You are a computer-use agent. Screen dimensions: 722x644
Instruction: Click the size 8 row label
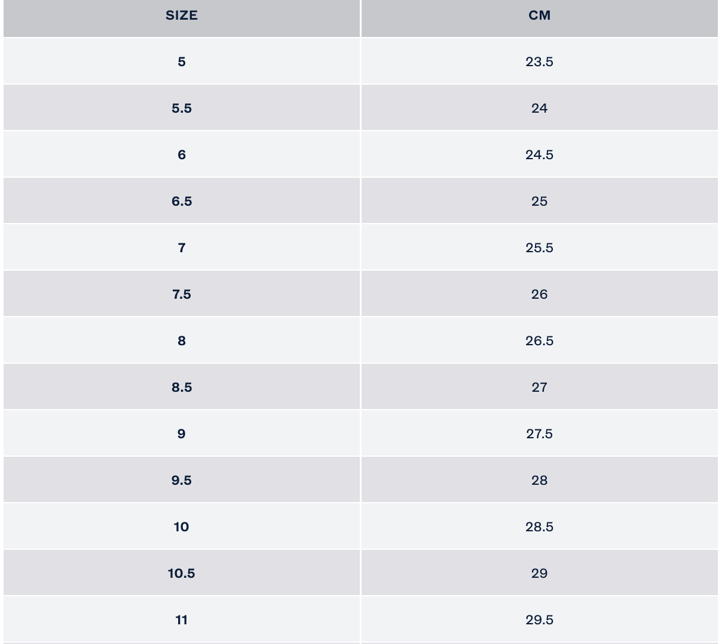(x=182, y=340)
